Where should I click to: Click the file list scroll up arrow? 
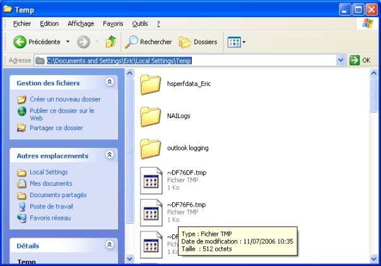click(x=373, y=73)
